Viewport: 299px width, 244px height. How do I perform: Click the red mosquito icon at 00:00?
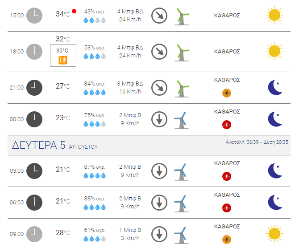pos(227,125)
